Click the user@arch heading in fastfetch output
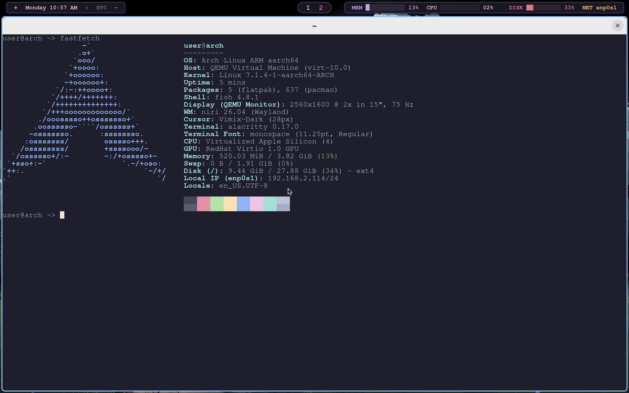The width and height of the screenshot is (629, 393). point(204,46)
